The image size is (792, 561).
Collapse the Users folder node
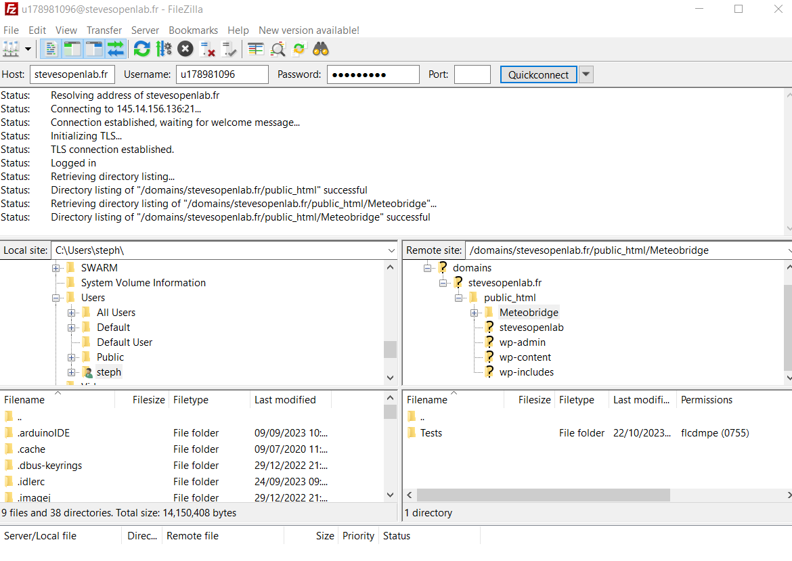point(56,298)
